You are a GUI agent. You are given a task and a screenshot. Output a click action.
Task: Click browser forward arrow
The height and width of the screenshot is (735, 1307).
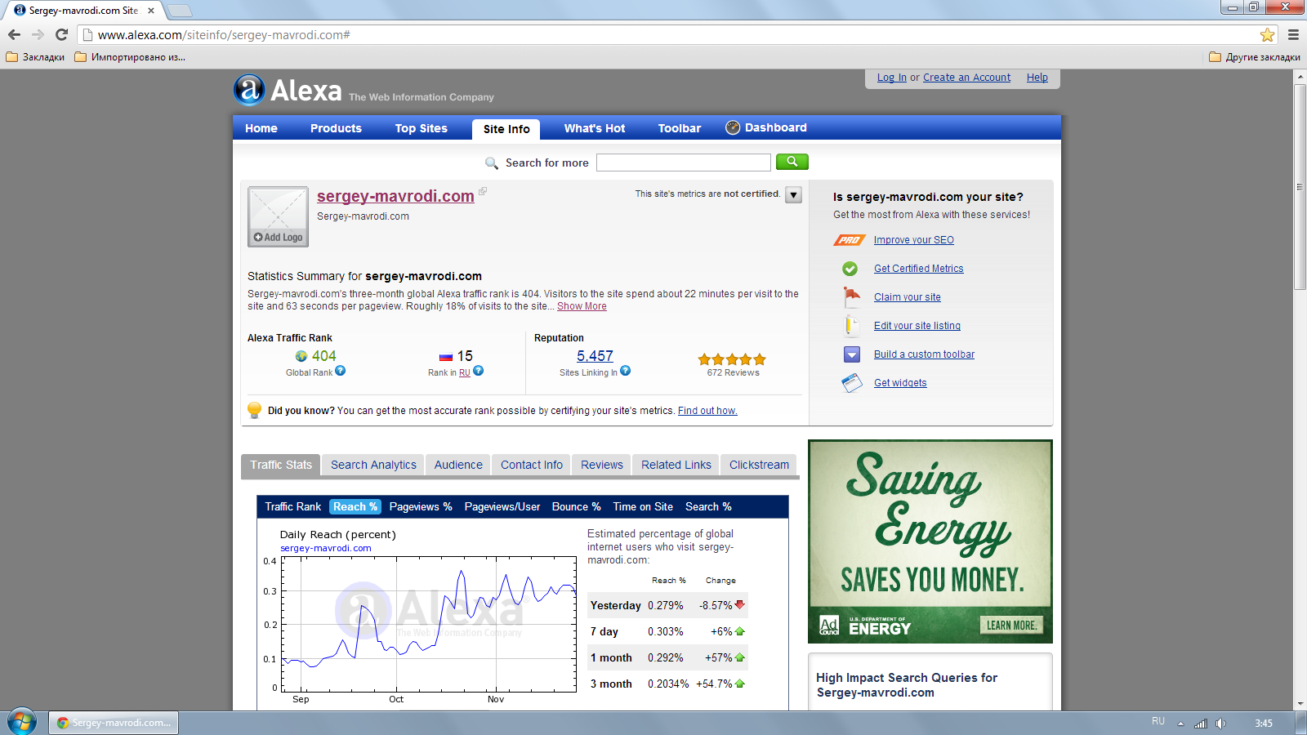point(38,34)
